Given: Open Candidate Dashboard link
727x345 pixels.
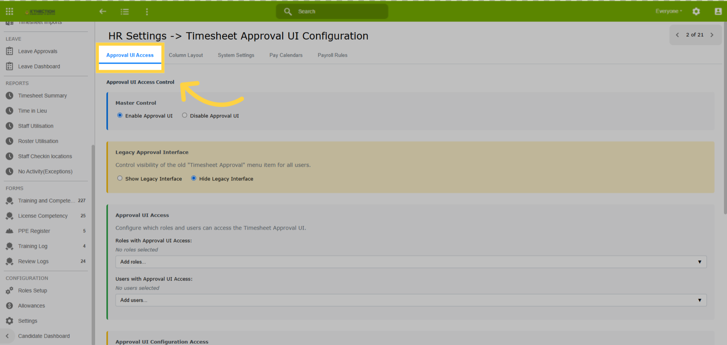Looking at the screenshot, I should [x=44, y=336].
